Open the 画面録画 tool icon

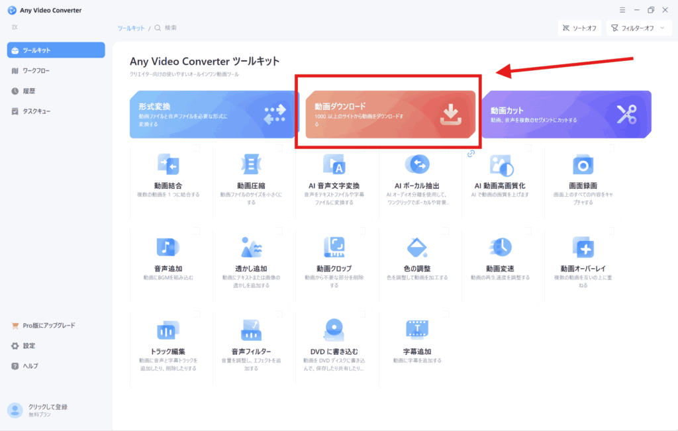tap(583, 165)
